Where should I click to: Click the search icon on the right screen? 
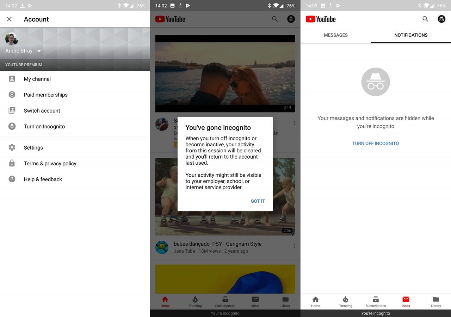pos(425,19)
